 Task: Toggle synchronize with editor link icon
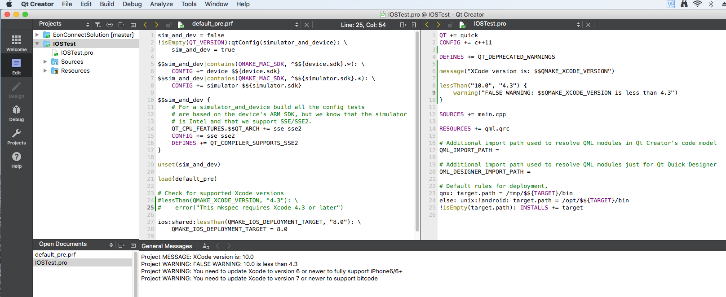pyautogui.click(x=110, y=25)
